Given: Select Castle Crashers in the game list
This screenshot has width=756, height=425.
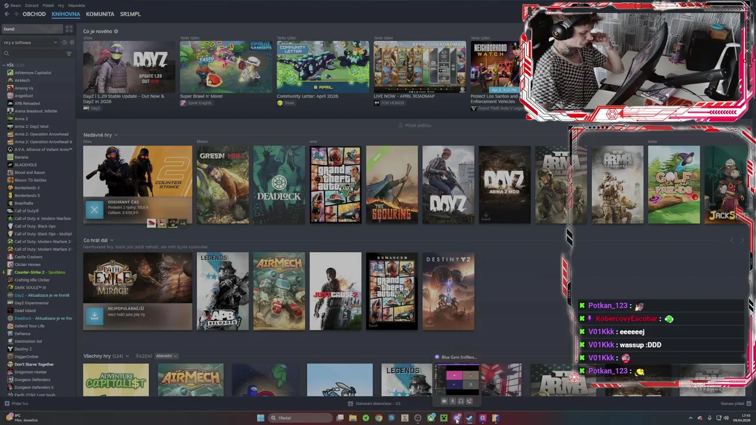Looking at the screenshot, I should 28,257.
